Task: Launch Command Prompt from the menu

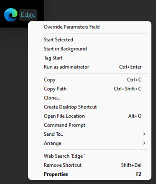Action: [x=90, y=125]
